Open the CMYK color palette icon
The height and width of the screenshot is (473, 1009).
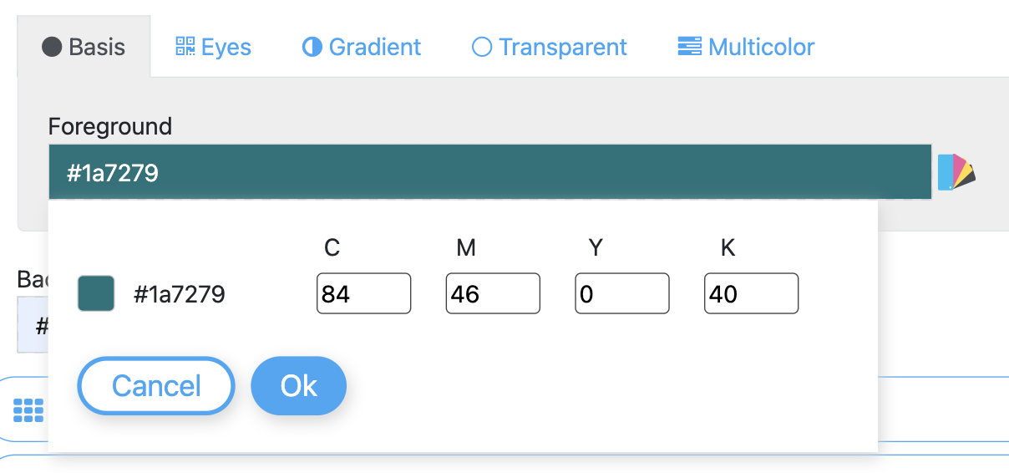click(x=956, y=171)
